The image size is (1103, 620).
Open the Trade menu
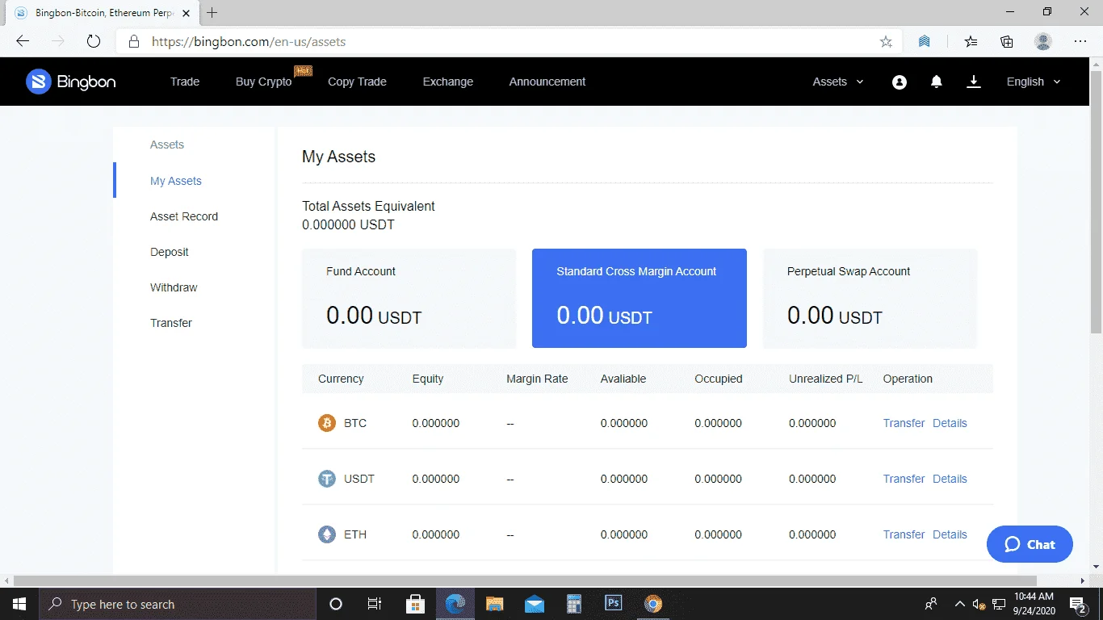click(x=185, y=82)
